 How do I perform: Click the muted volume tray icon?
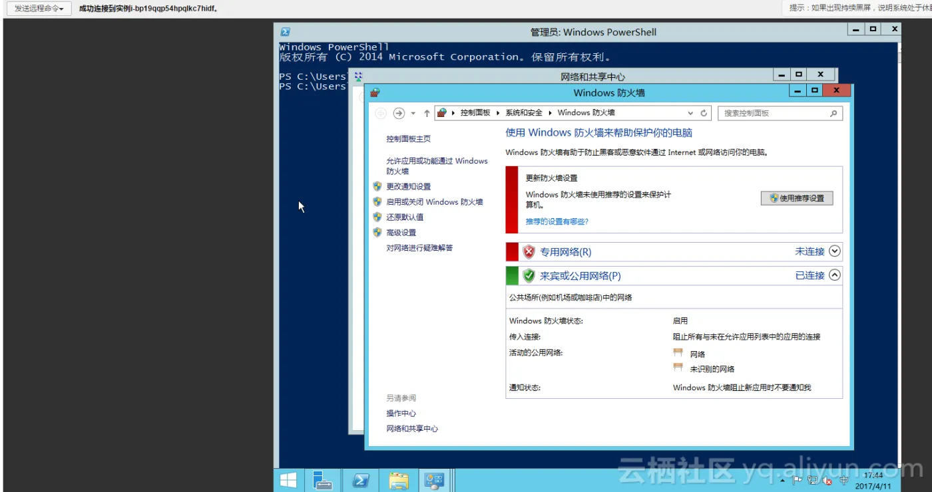click(x=828, y=480)
